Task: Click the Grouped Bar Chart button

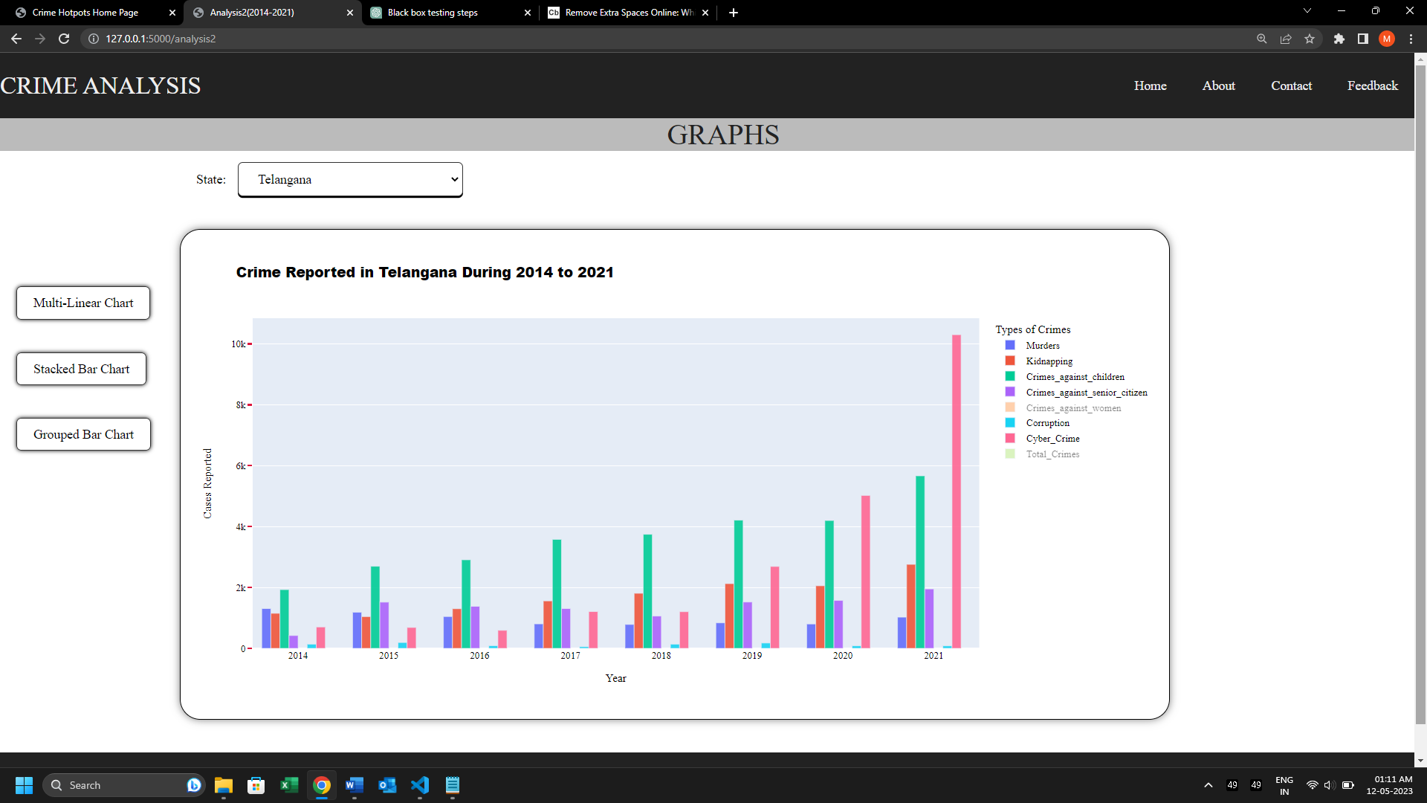Action: click(82, 434)
